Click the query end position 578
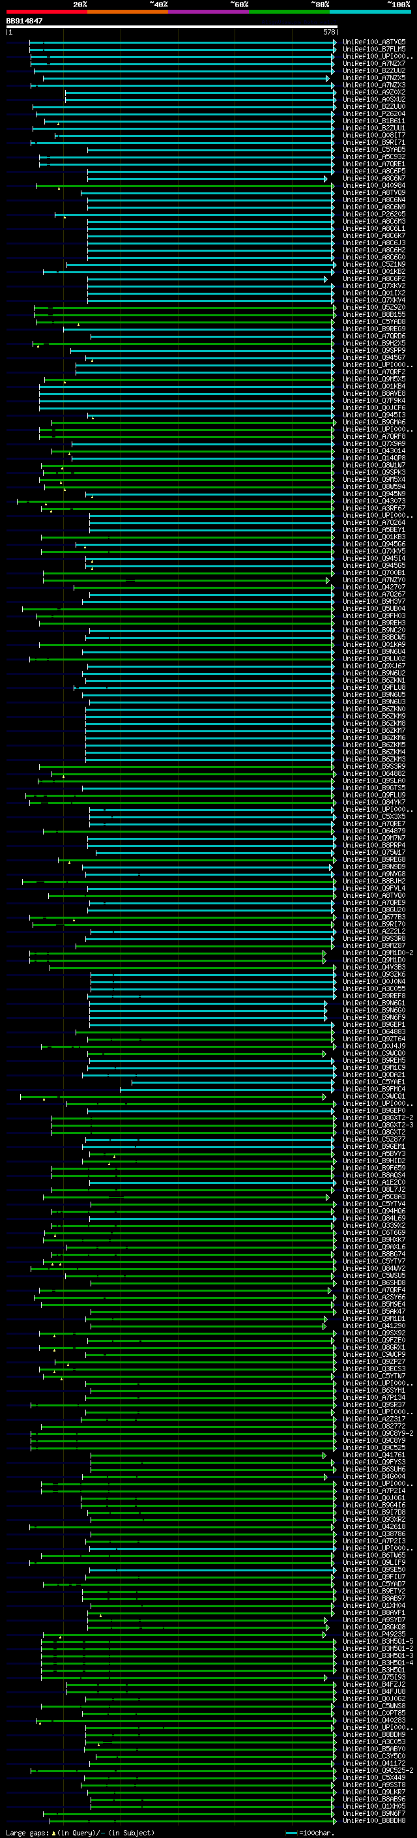This screenshot has height=1838, width=417. (x=329, y=32)
